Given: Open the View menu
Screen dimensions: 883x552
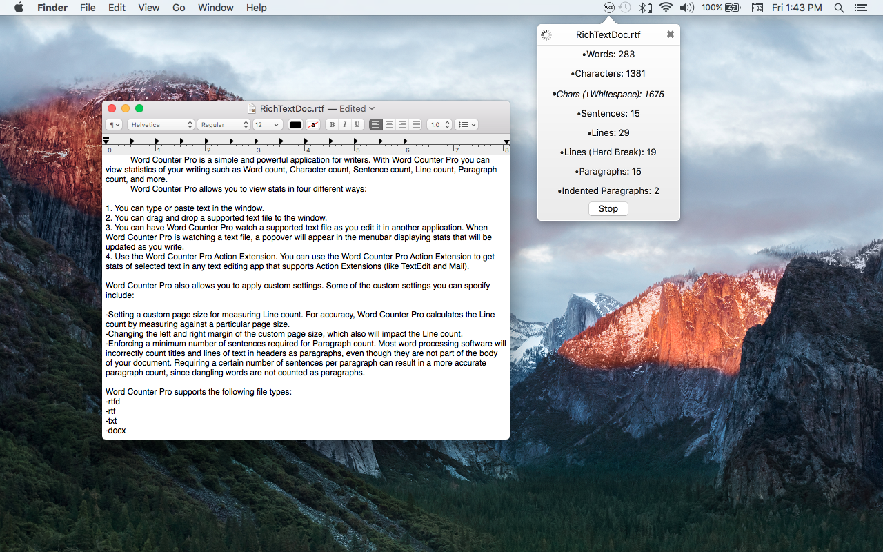Looking at the screenshot, I should (148, 8).
